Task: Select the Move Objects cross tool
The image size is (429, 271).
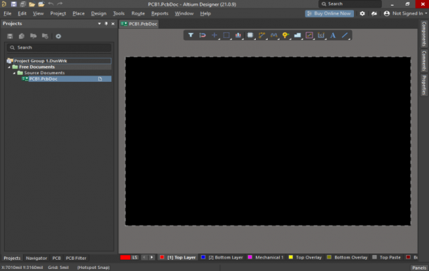Action: tap(214, 35)
